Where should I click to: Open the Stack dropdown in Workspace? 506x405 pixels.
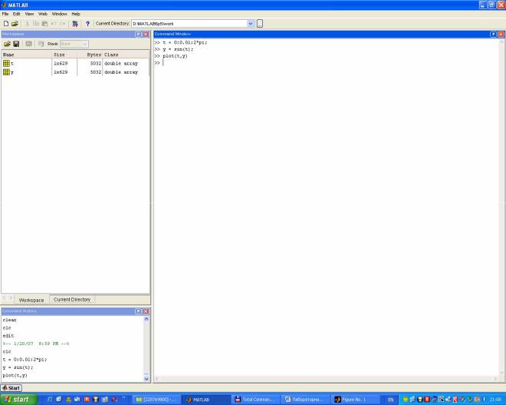[x=74, y=44]
